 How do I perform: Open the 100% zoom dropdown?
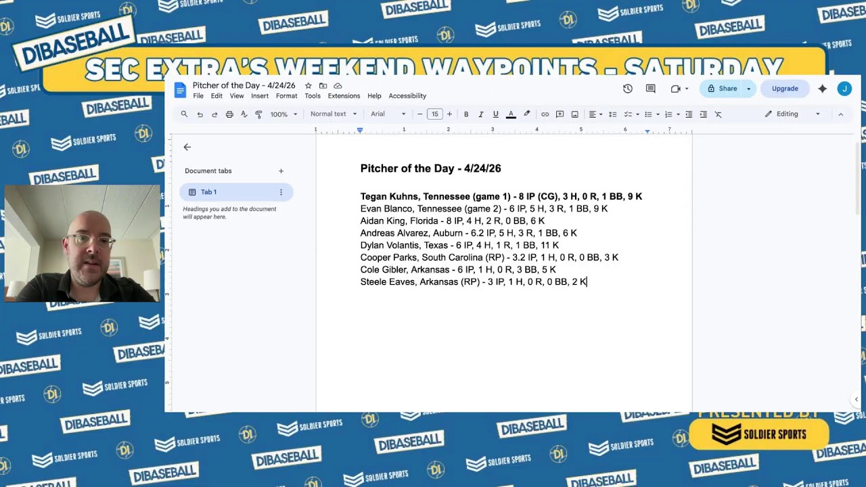(283, 114)
